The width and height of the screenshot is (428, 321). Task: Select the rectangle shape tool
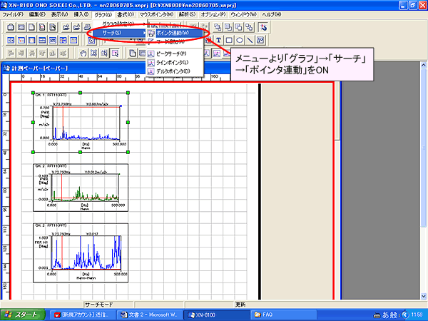click(x=228, y=39)
